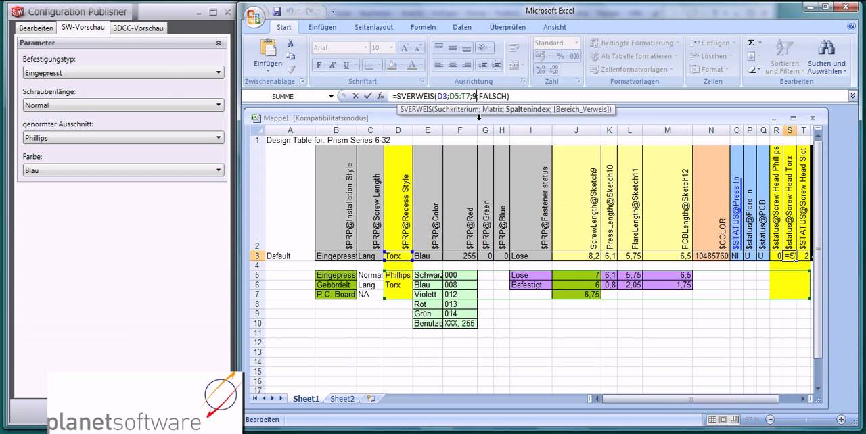Image resolution: width=866 pixels, height=434 pixels.
Task: Click Als Tabelle formatieren button
Action: click(635, 56)
